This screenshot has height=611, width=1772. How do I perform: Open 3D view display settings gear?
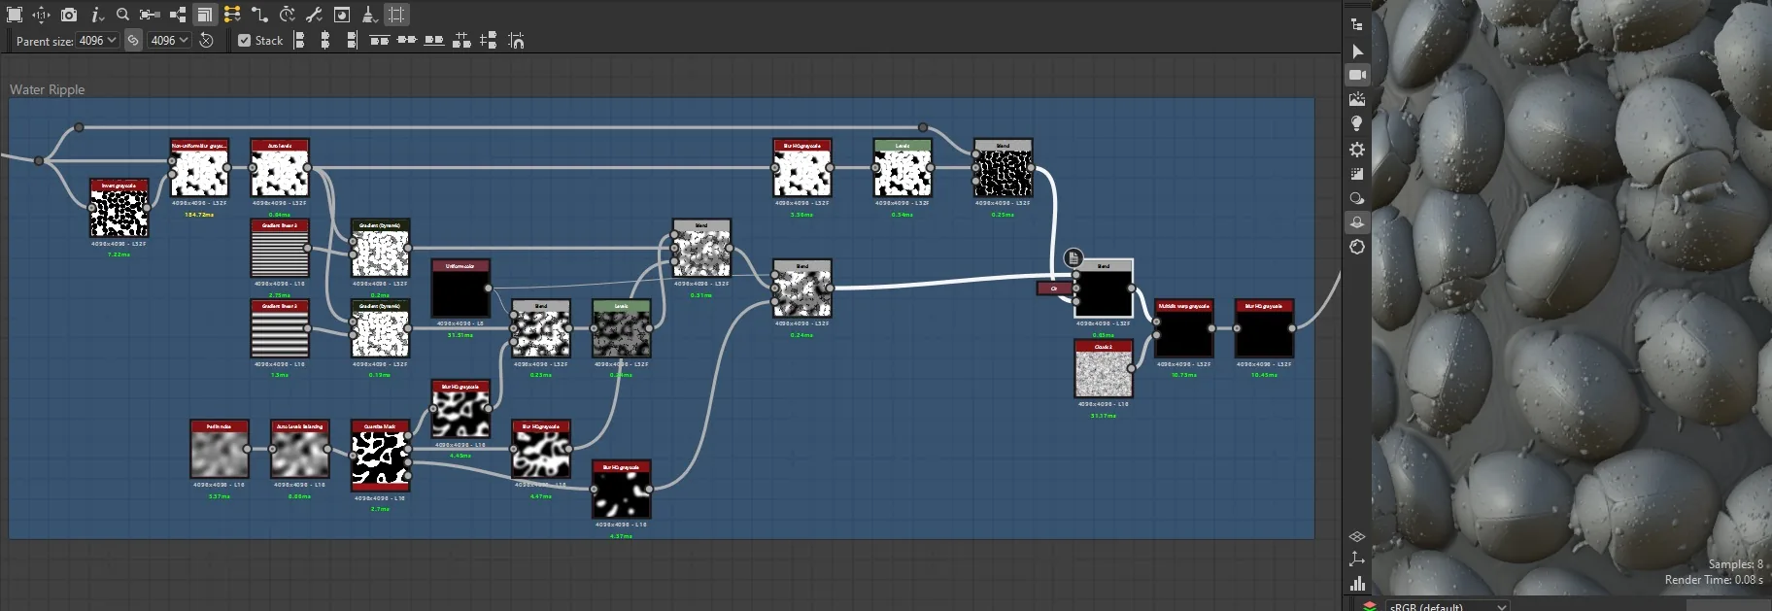pyautogui.click(x=1357, y=150)
